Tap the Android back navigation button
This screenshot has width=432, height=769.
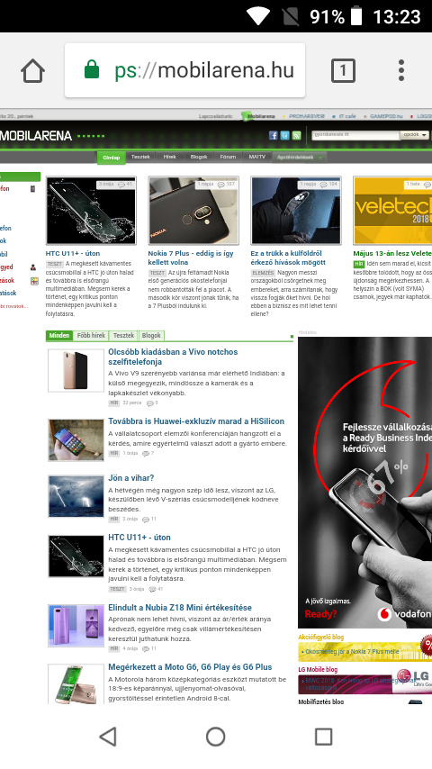(108, 737)
